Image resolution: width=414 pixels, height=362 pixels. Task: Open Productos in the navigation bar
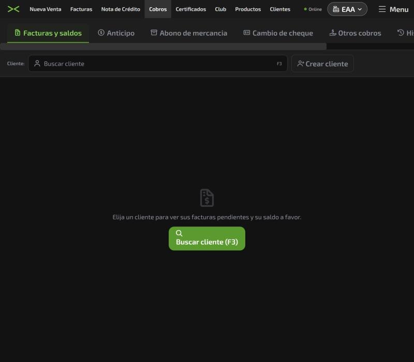point(248,9)
